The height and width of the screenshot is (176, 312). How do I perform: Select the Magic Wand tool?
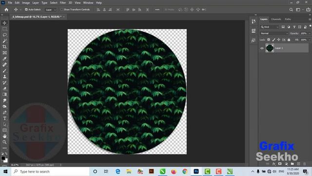tap(4, 41)
